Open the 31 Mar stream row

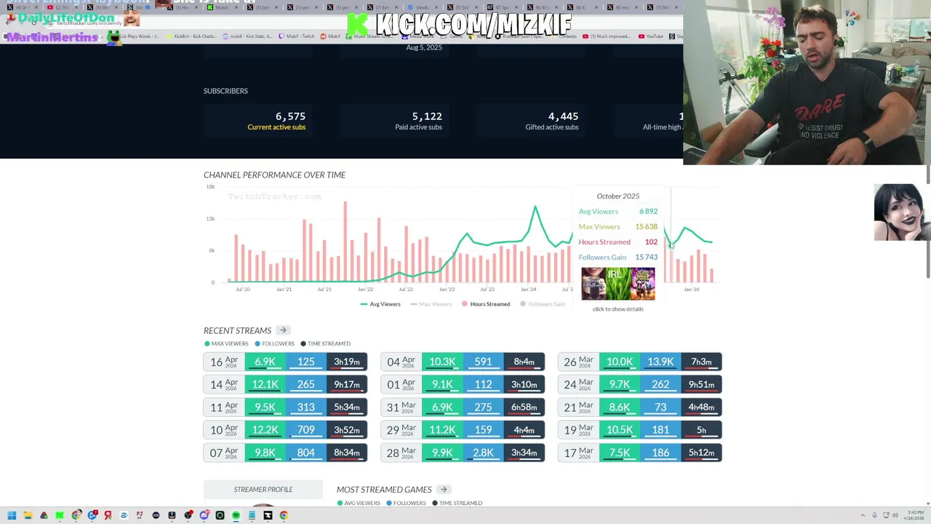coord(463,407)
